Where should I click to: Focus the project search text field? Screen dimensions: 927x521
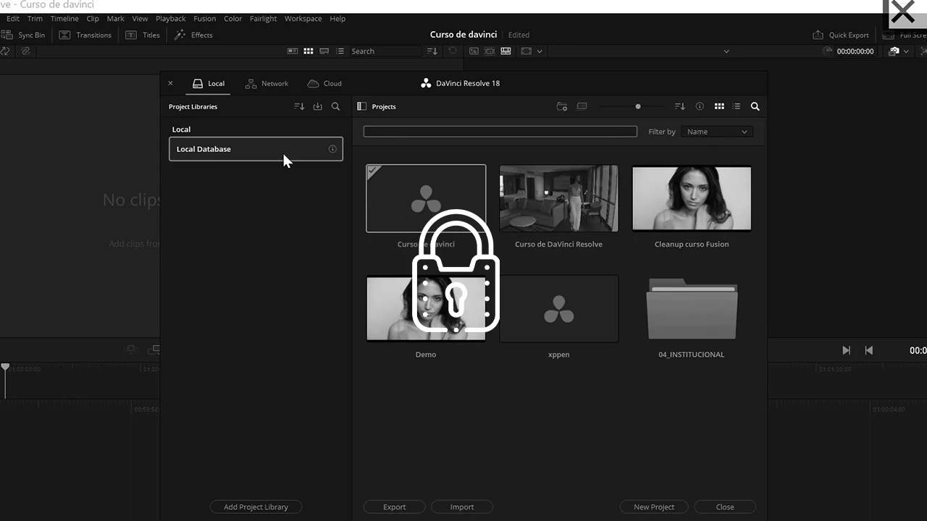click(x=500, y=132)
